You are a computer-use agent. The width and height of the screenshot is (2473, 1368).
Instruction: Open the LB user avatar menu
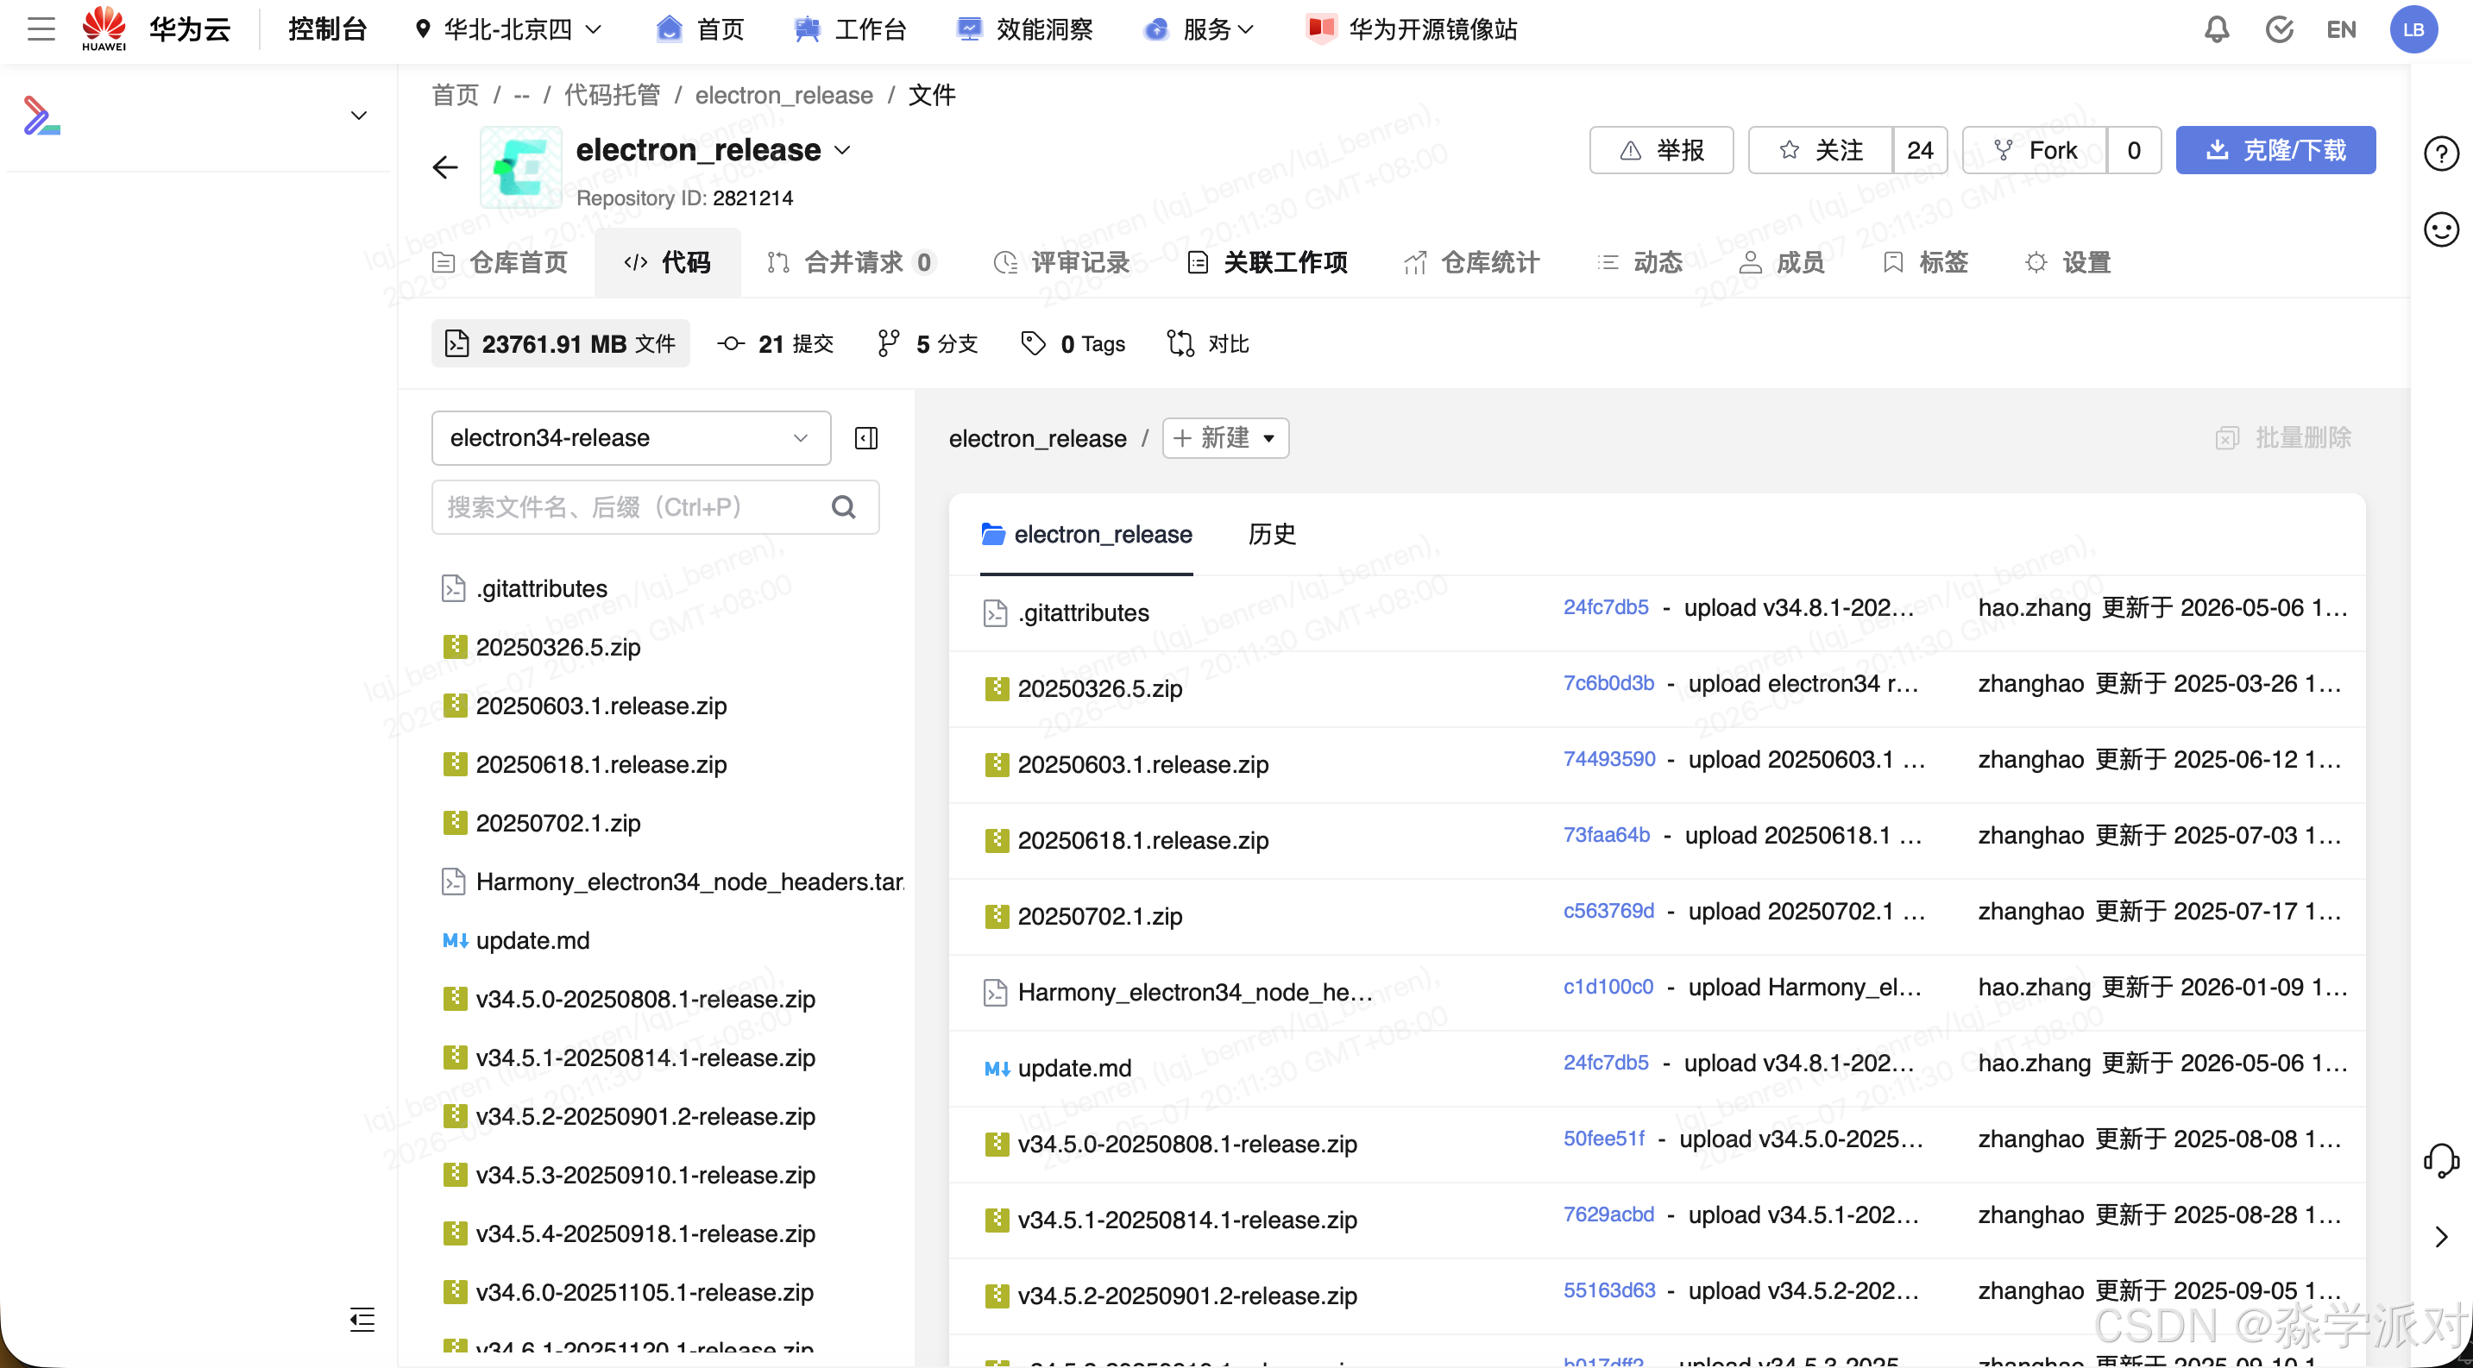(2413, 29)
